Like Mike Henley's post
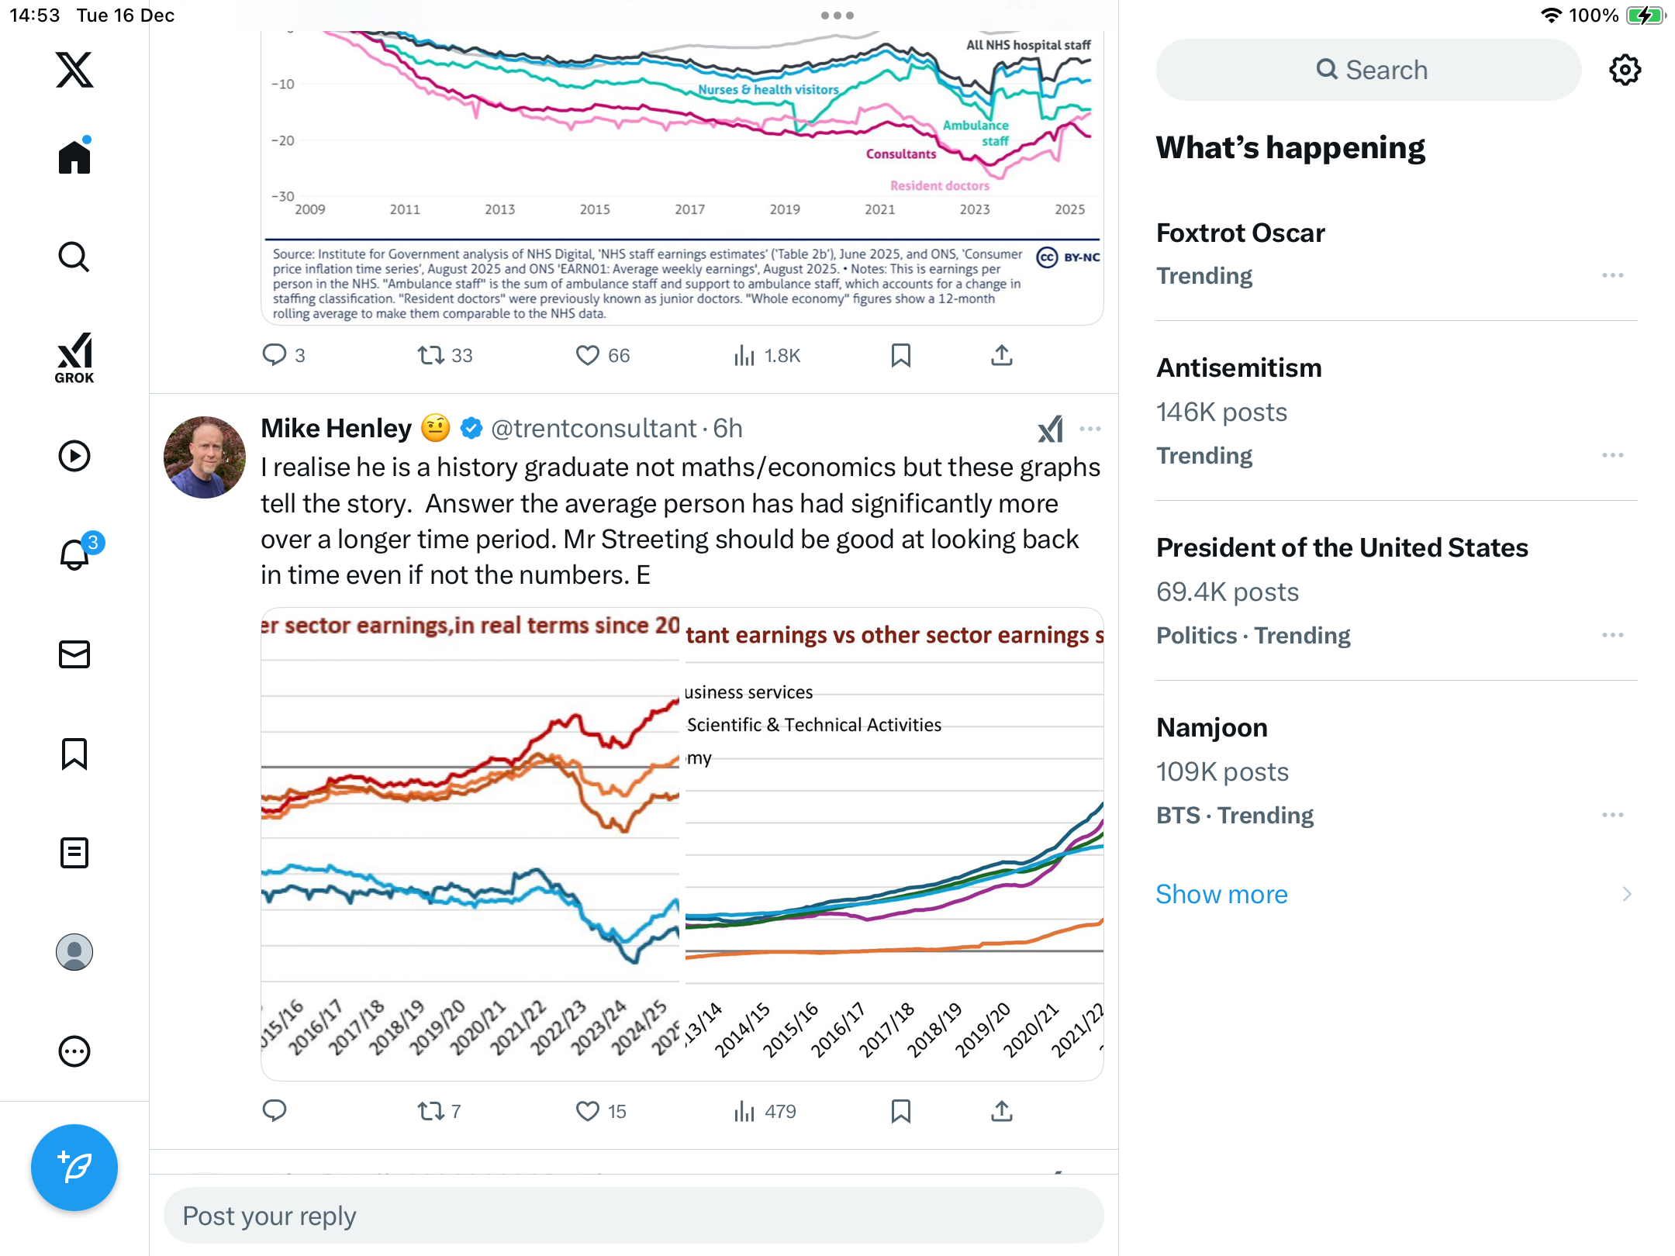The height and width of the screenshot is (1256, 1675). 588,1111
